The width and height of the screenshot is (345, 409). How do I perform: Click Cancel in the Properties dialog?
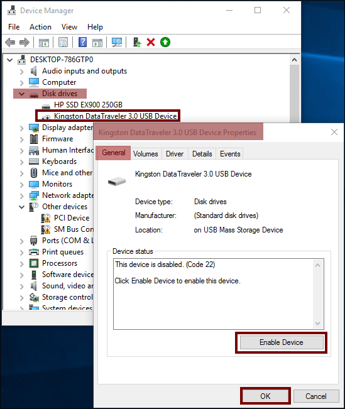tap(316, 396)
